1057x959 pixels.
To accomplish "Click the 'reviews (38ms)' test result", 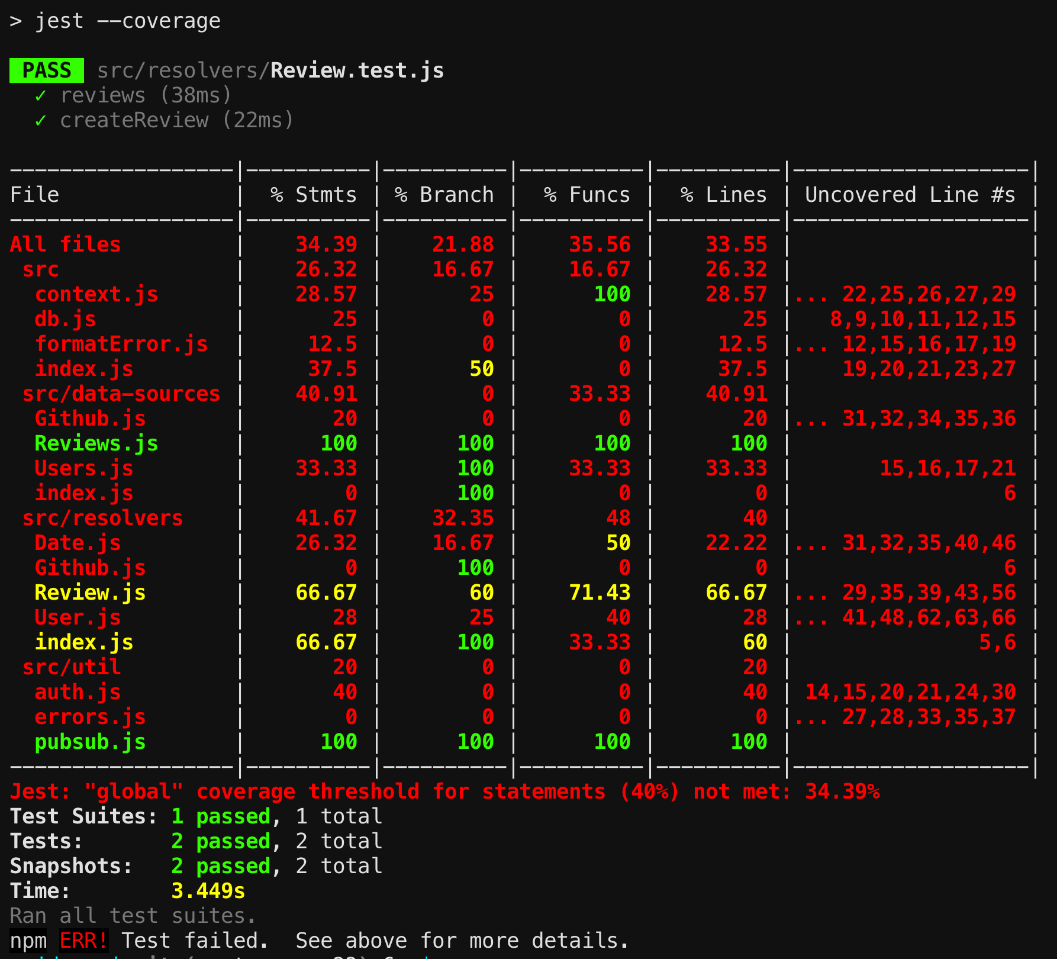I will click(x=146, y=95).
